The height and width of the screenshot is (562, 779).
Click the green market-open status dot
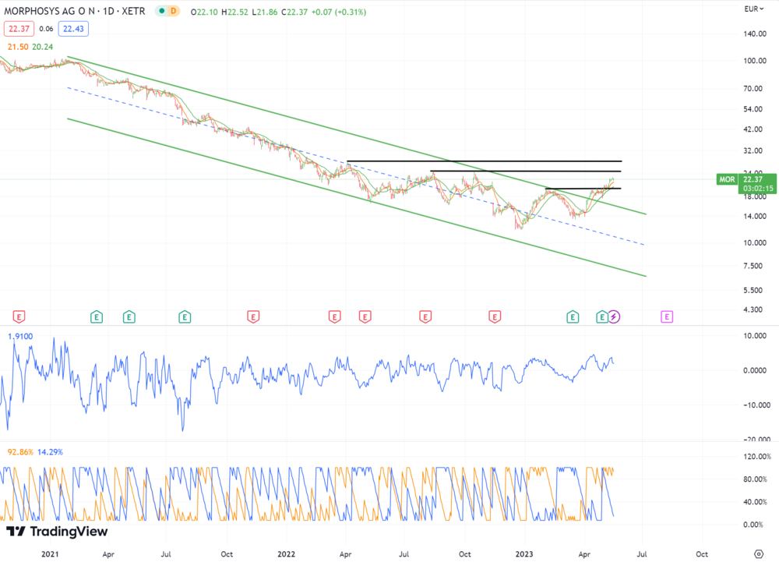tap(161, 11)
